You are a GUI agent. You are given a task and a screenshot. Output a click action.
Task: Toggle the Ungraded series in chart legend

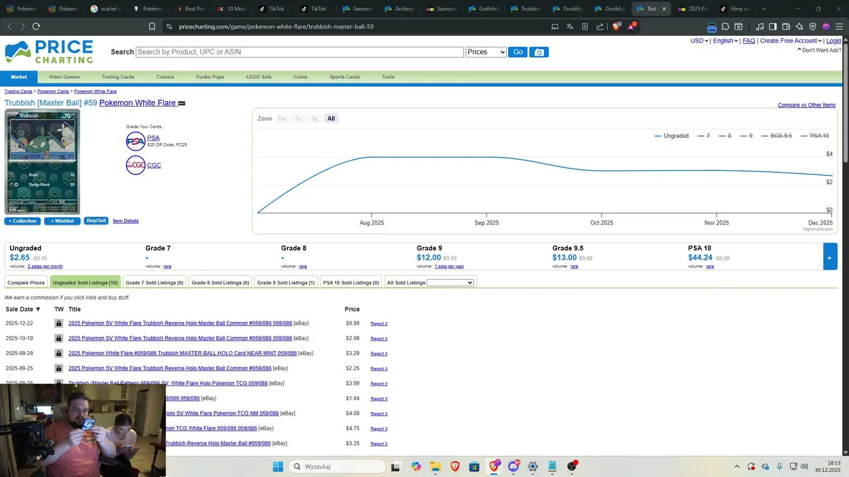tap(671, 136)
